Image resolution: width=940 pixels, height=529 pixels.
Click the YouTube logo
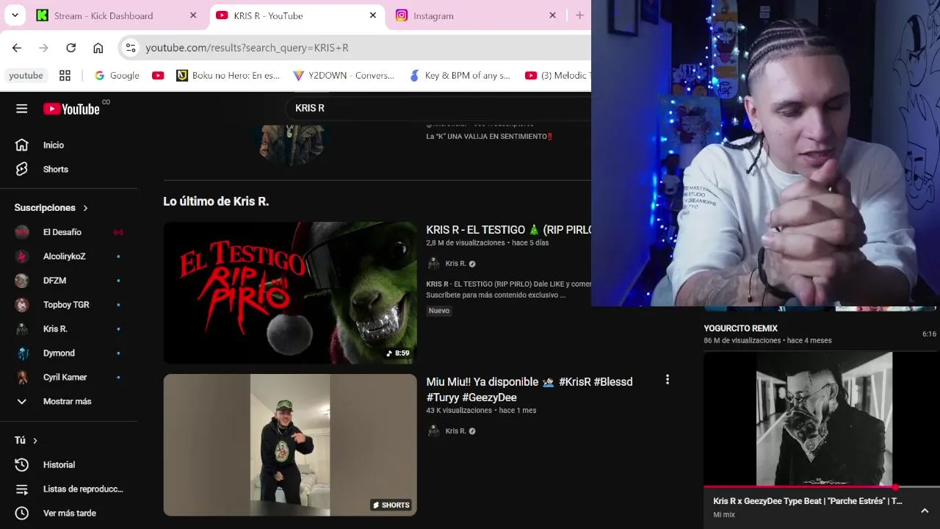tap(71, 109)
